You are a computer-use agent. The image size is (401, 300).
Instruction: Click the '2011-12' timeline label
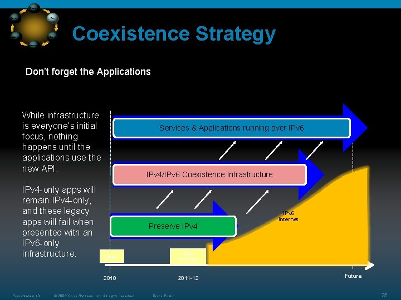(188, 278)
